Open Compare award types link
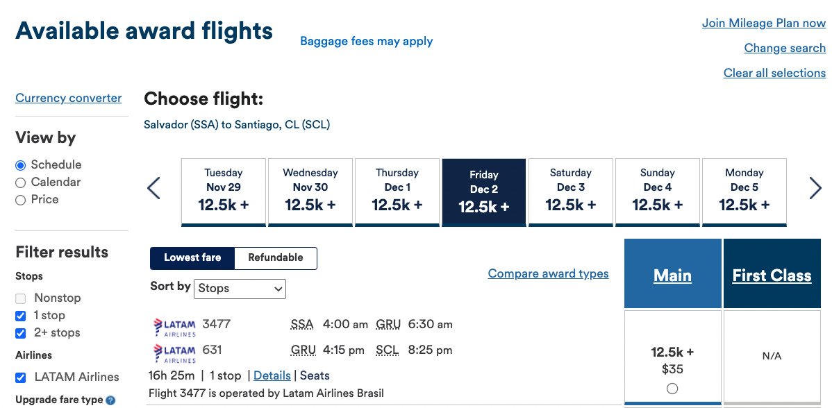 548,273
